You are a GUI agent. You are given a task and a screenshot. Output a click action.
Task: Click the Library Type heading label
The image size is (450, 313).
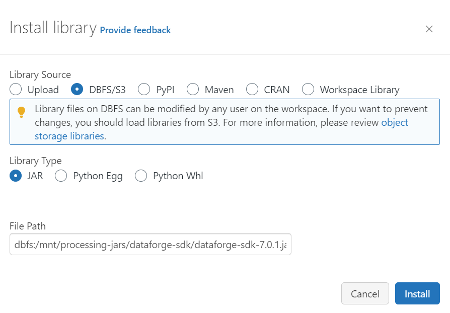coord(36,161)
